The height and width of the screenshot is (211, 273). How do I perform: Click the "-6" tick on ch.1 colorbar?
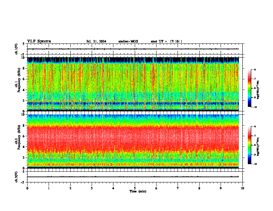(254, 70)
